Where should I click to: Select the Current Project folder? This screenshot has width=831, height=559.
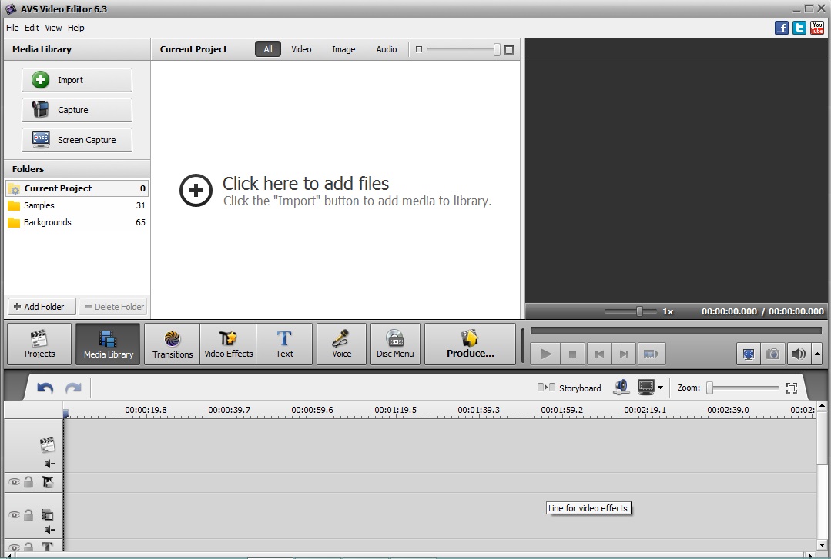pos(77,188)
